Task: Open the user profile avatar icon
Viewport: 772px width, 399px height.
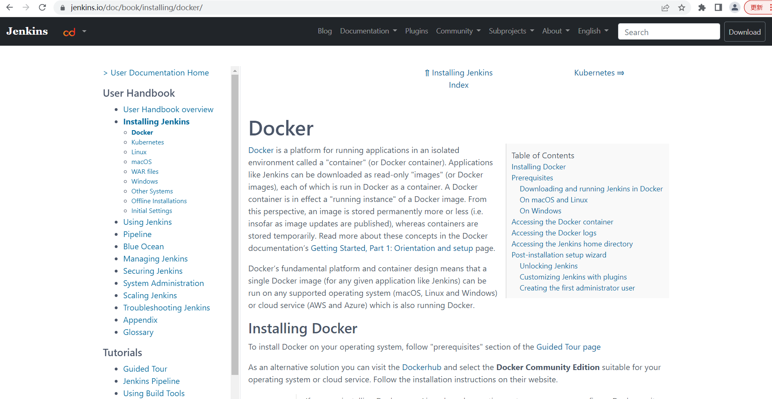Action: coord(735,7)
